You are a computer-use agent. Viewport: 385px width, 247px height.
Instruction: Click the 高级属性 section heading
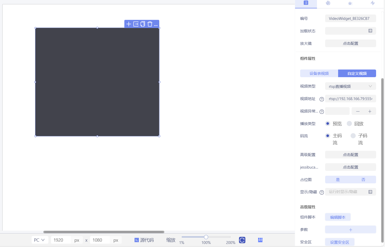[308, 207]
